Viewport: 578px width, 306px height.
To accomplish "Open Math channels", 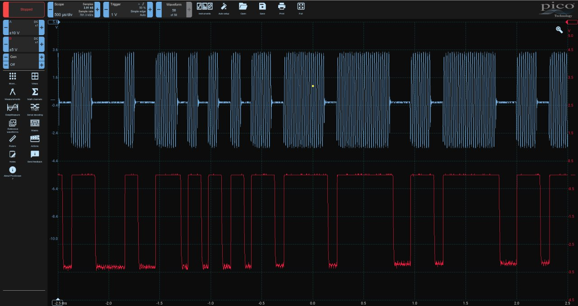I will 35,94.
